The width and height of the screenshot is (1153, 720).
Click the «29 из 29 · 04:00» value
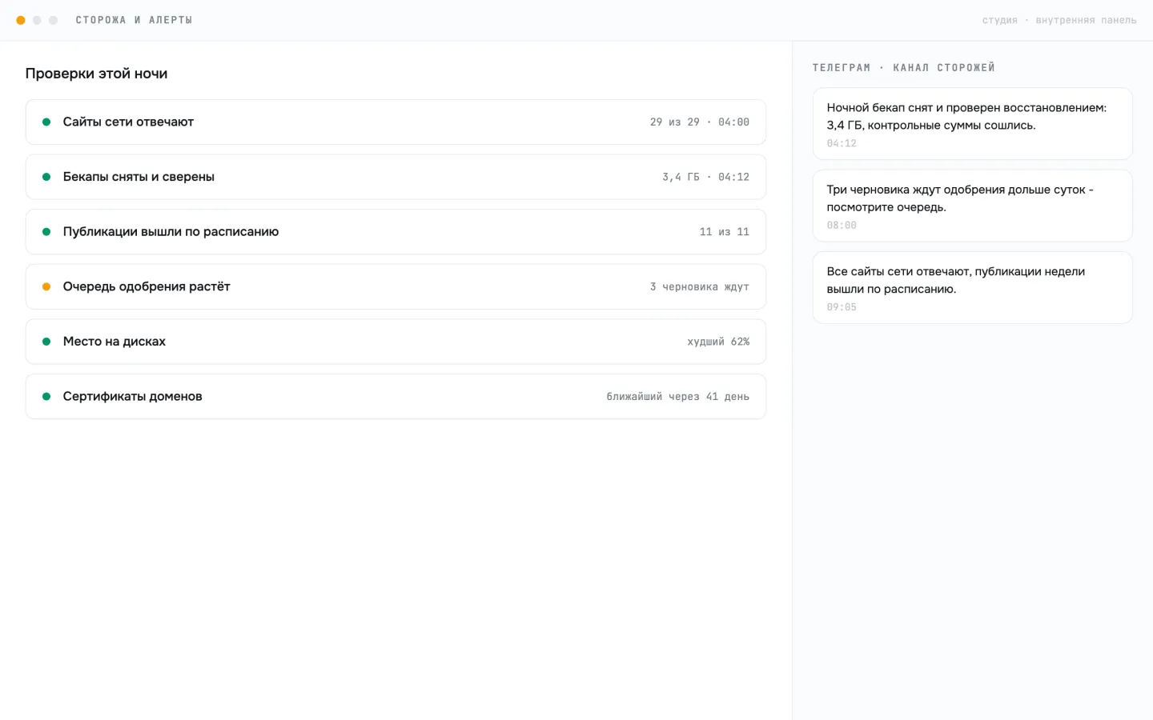(700, 122)
